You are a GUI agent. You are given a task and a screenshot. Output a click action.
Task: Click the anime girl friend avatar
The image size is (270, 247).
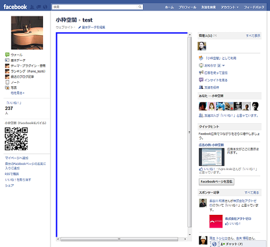point(211,106)
